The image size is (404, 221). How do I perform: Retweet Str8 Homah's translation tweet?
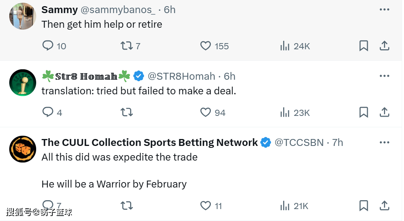coord(126,112)
